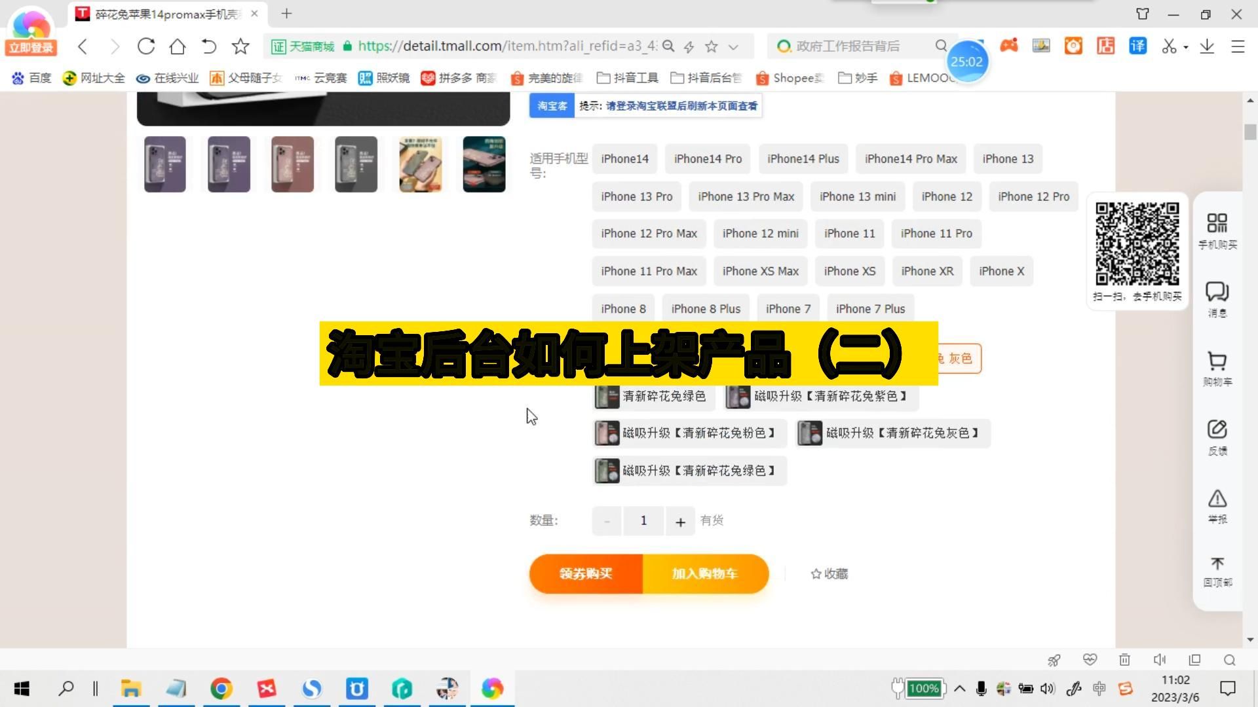This screenshot has width=1258, height=707.
Task: Click 淘宝客 affiliate tab label
Action: pyautogui.click(x=551, y=105)
